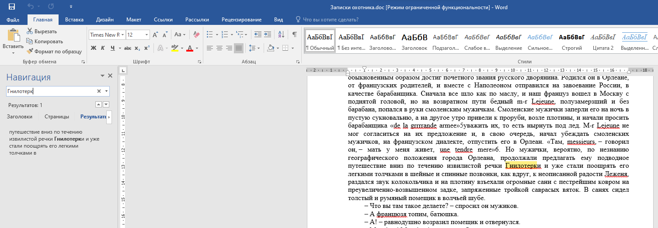Open the Change Case (Аа) dropdown
Image resolution: width=658 pixels, height=228 pixels.
[x=180, y=35]
